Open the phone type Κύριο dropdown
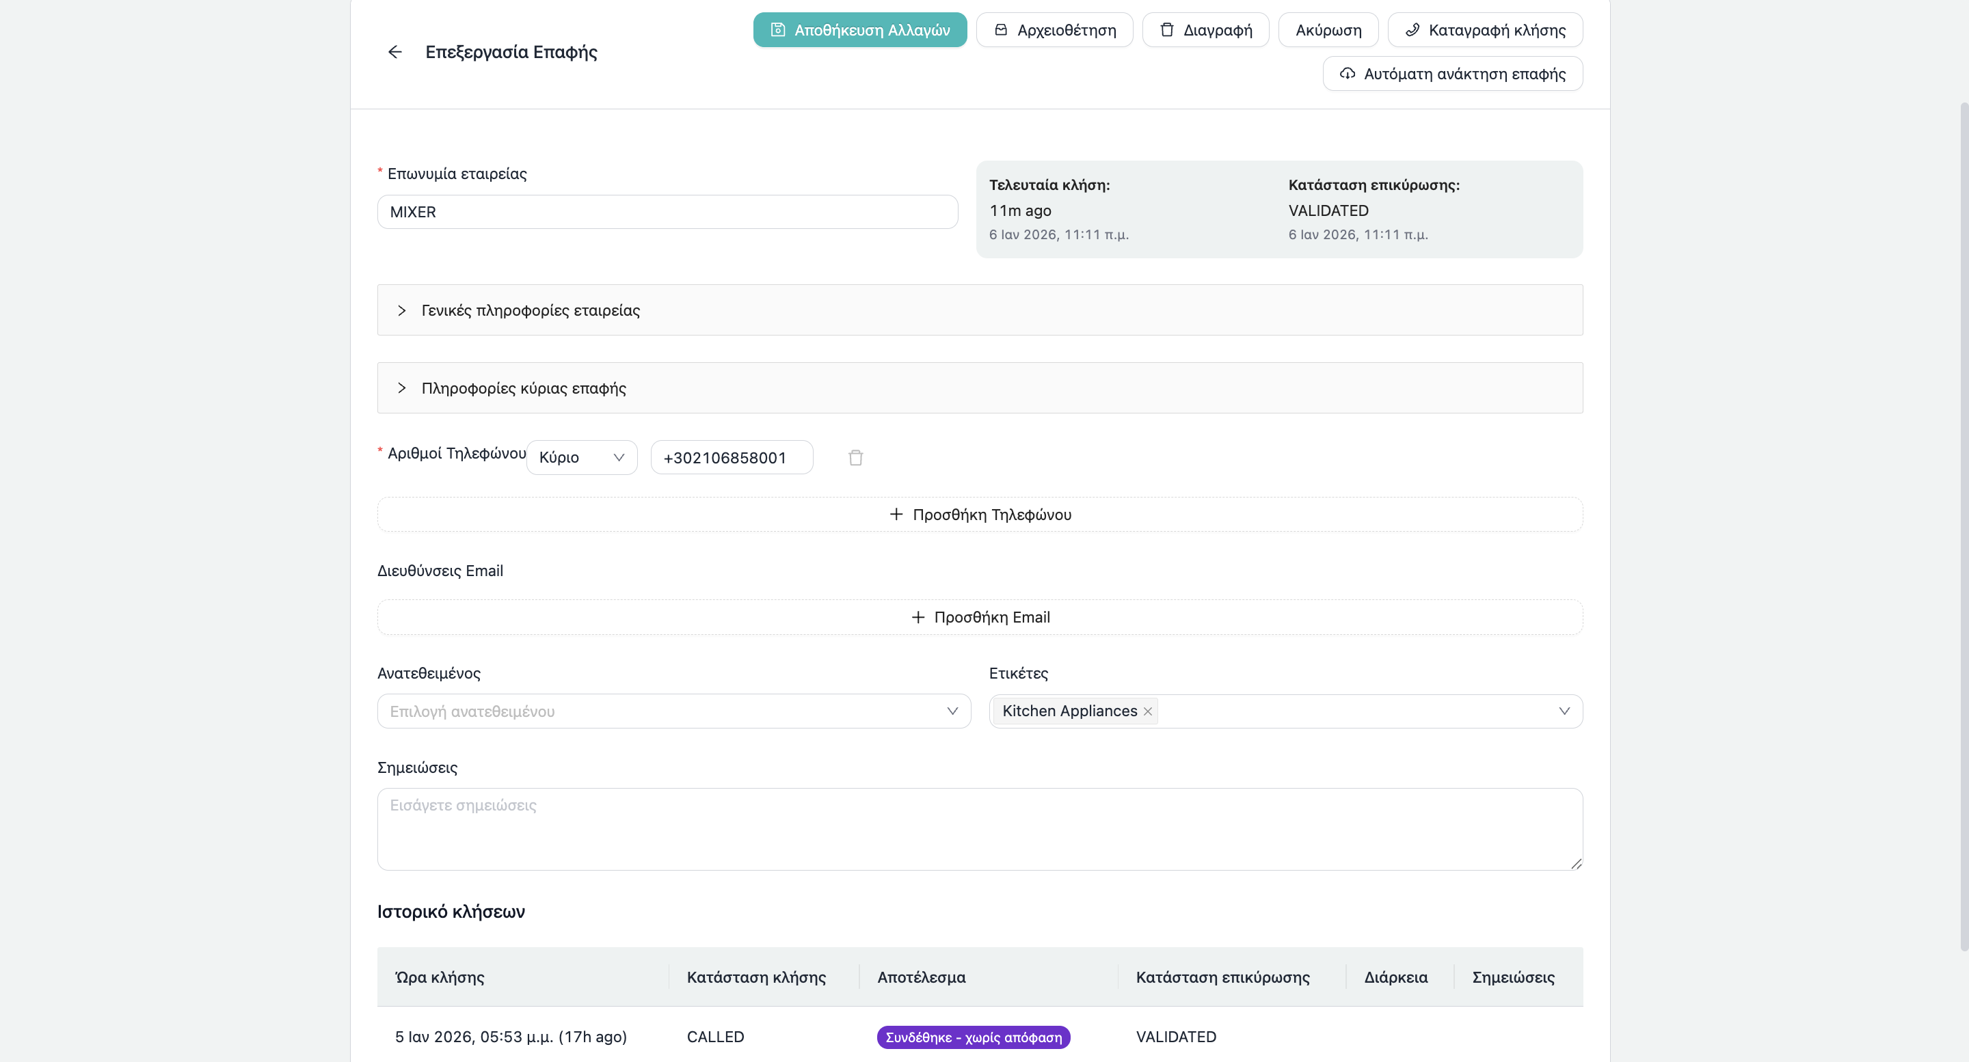1969x1062 pixels. click(581, 458)
